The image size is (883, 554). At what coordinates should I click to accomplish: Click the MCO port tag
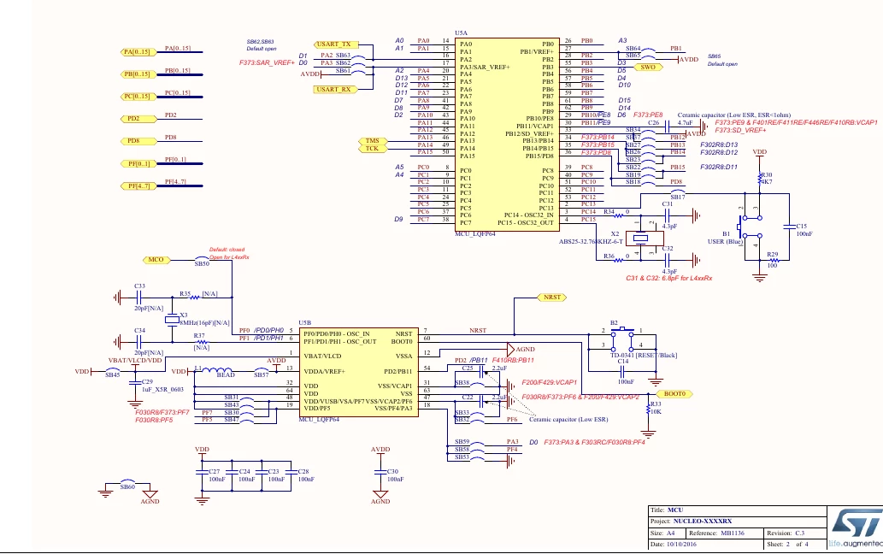(x=156, y=260)
